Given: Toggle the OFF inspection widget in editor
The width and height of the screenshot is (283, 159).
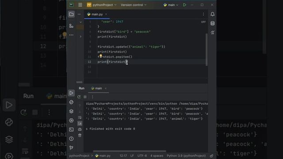Looking at the screenshot, I should click(x=203, y=22).
